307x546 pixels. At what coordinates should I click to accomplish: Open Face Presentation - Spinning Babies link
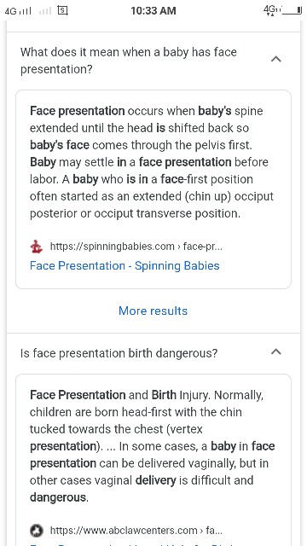tap(125, 265)
